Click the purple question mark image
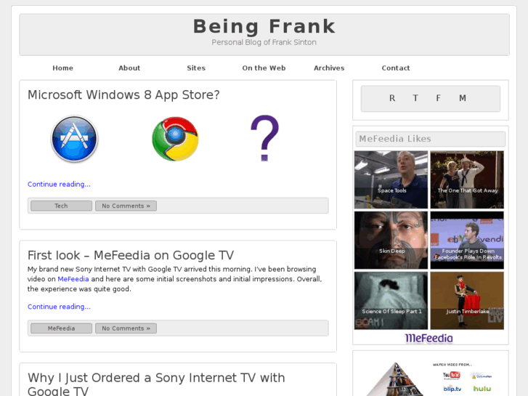This screenshot has height=396, width=528. pos(264,138)
